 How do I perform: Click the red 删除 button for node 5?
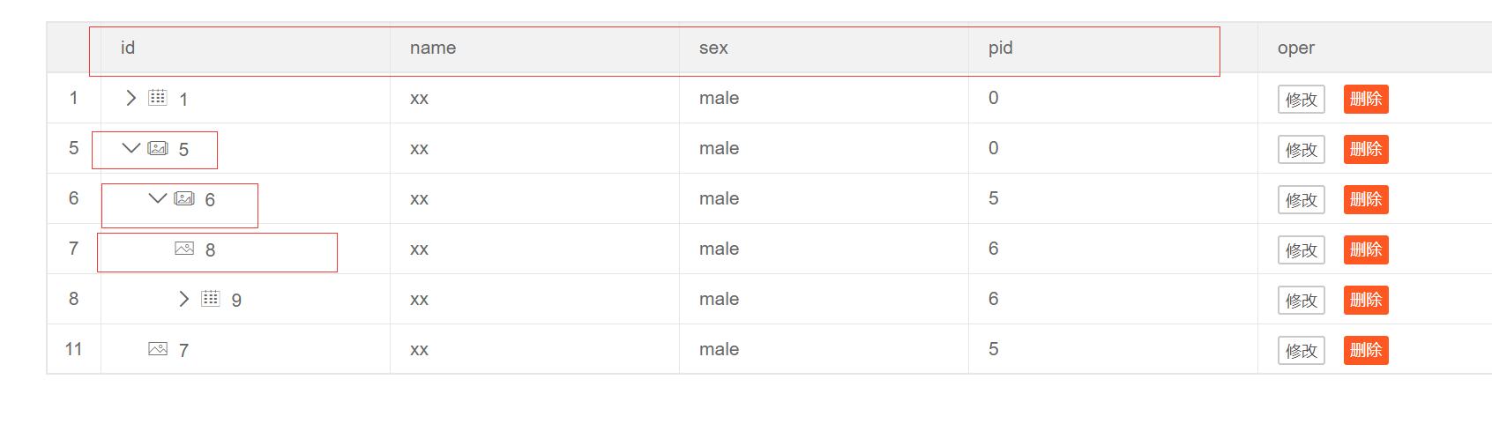pos(1366,149)
